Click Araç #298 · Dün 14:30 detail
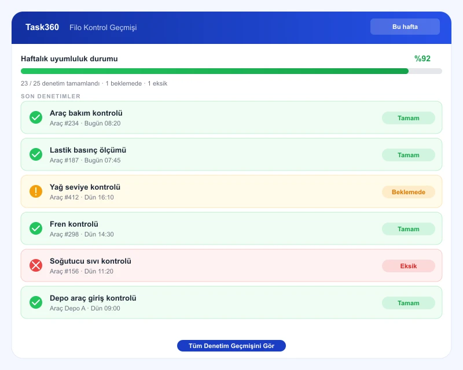This screenshot has height=370, width=463. [82, 234]
